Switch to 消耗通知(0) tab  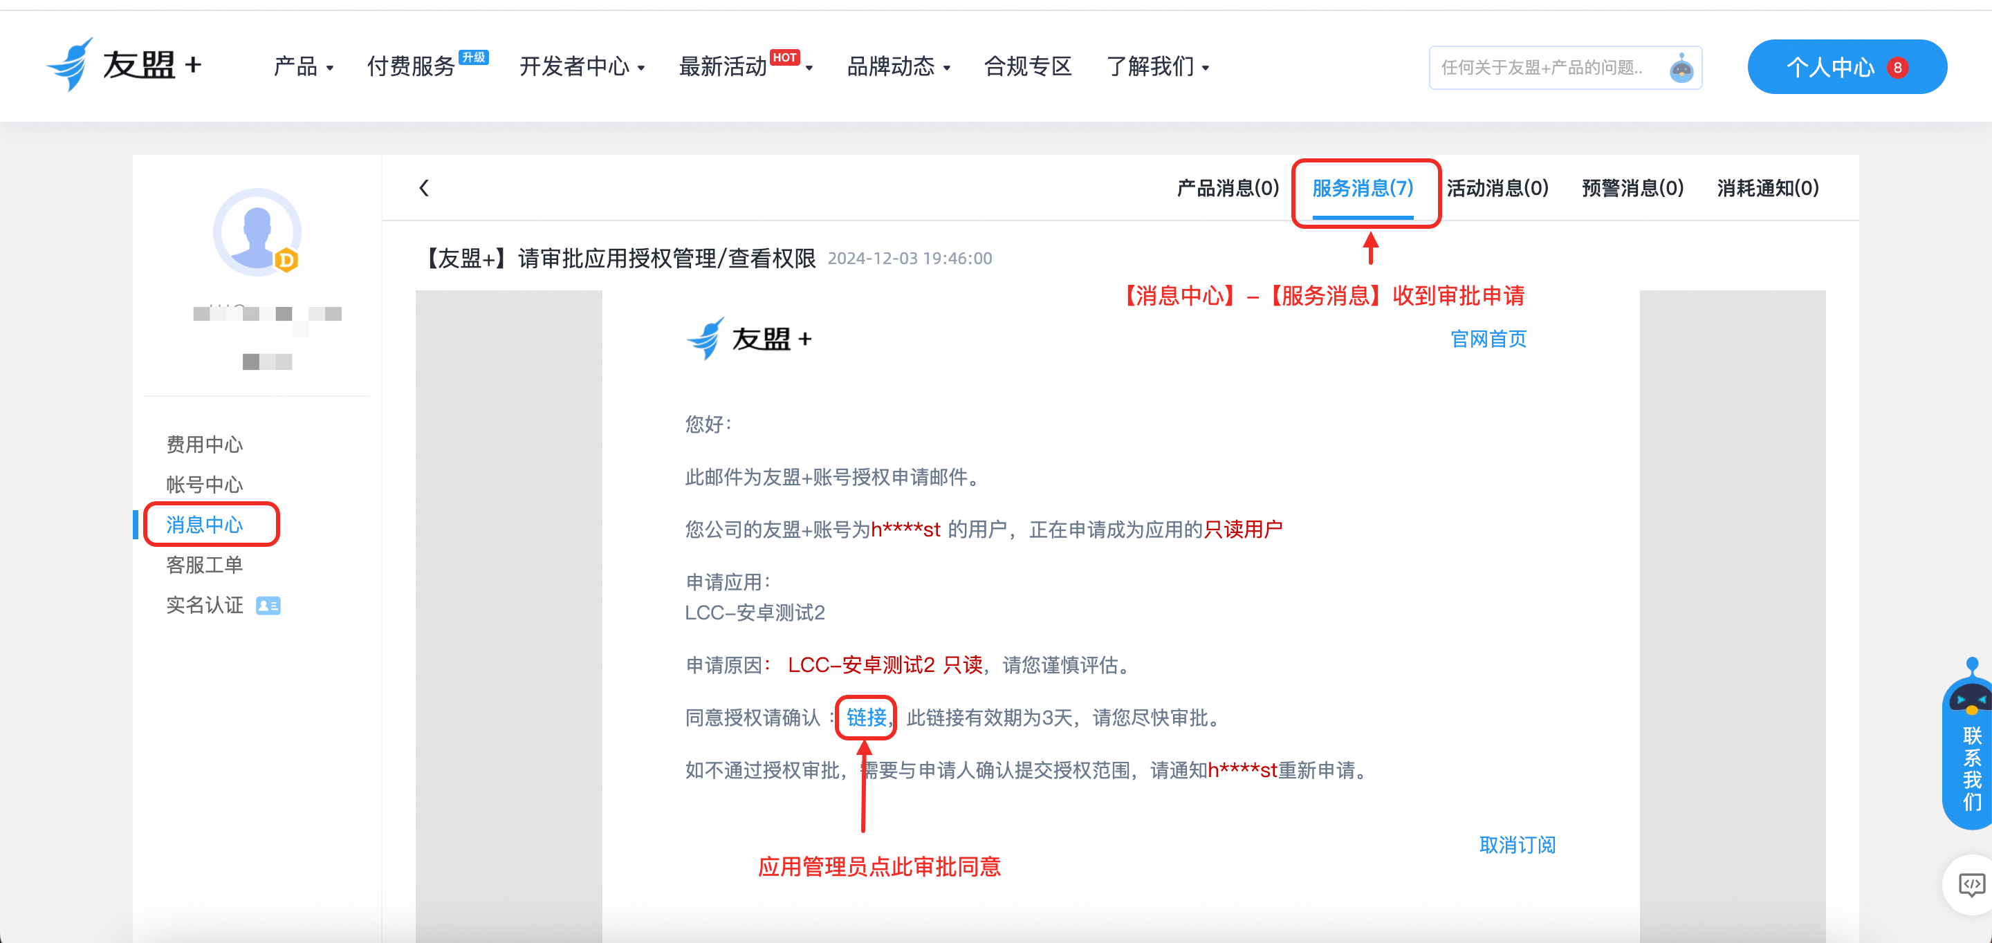[1768, 188]
